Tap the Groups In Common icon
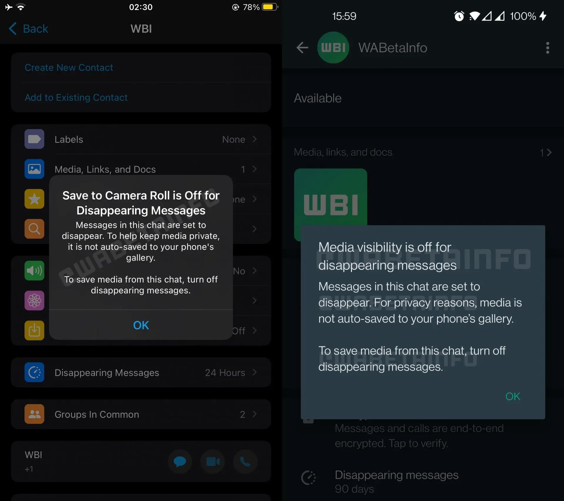Viewport: 564px width, 501px height. click(x=35, y=414)
